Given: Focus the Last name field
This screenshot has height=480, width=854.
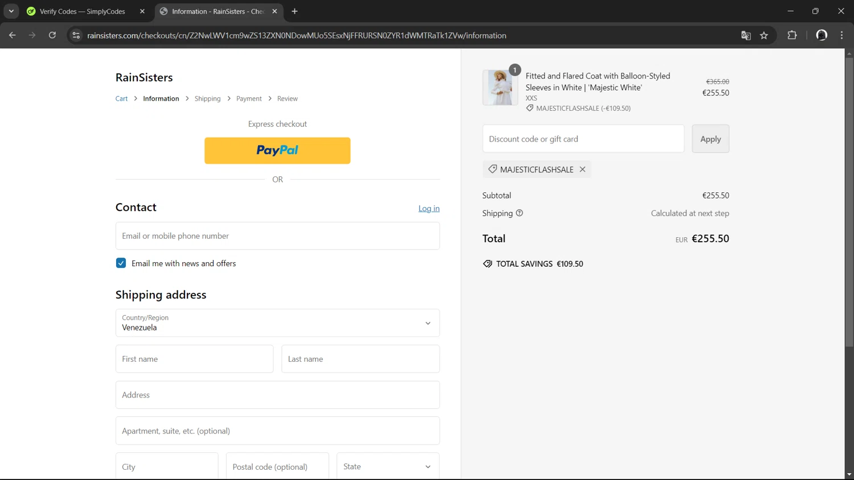Looking at the screenshot, I should [x=360, y=359].
